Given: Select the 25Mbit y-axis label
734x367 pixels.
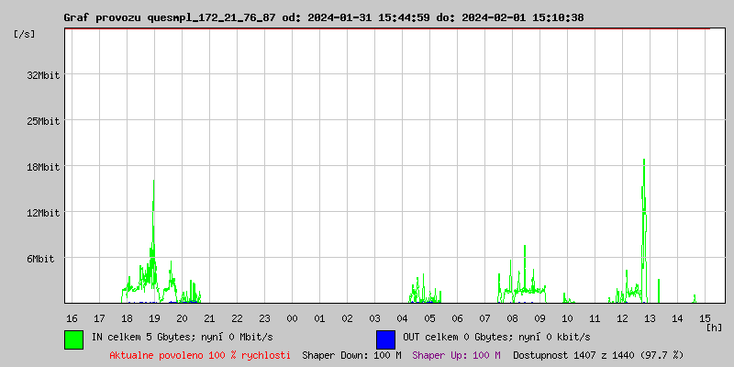Looking at the screenshot, I should click(x=43, y=121).
